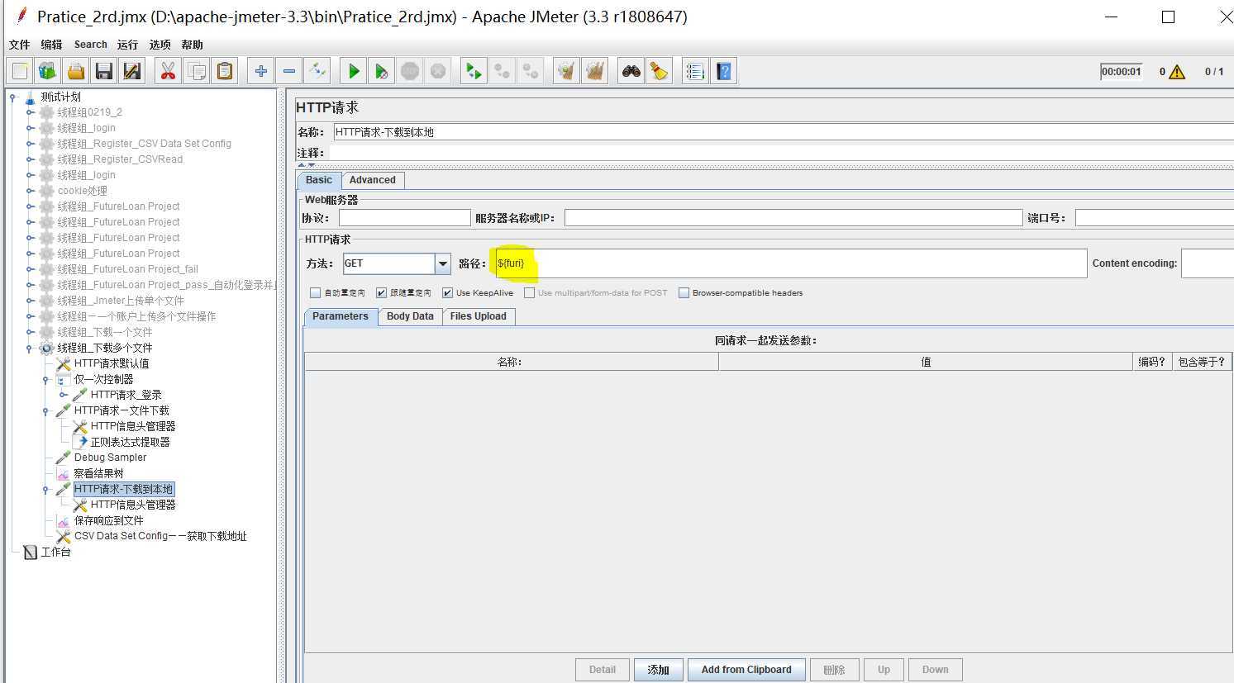Expand the HTTP请求_登录 tree node
The height and width of the screenshot is (683, 1234).
tap(62, 395)
